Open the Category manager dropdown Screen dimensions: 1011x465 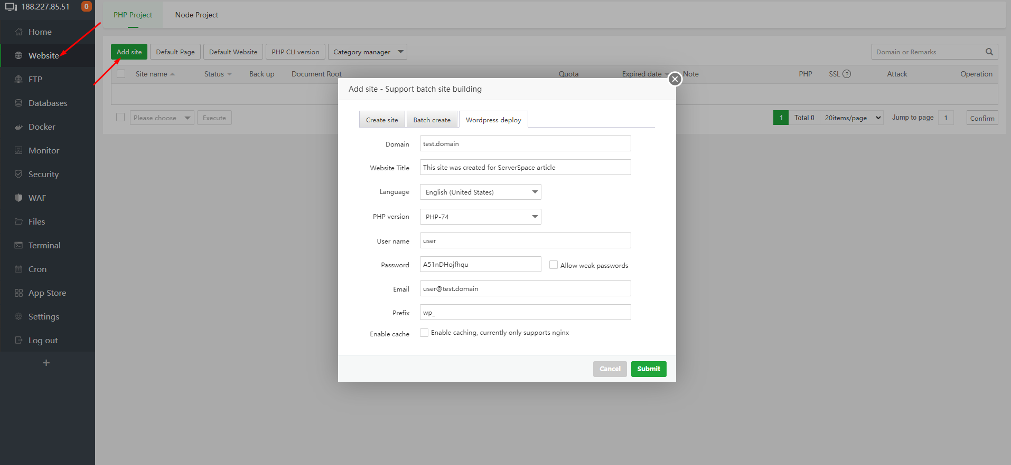pos(368,52)
